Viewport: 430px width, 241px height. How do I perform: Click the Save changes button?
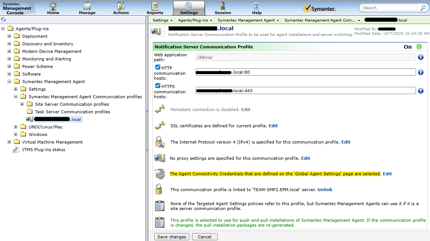(172, 237)
